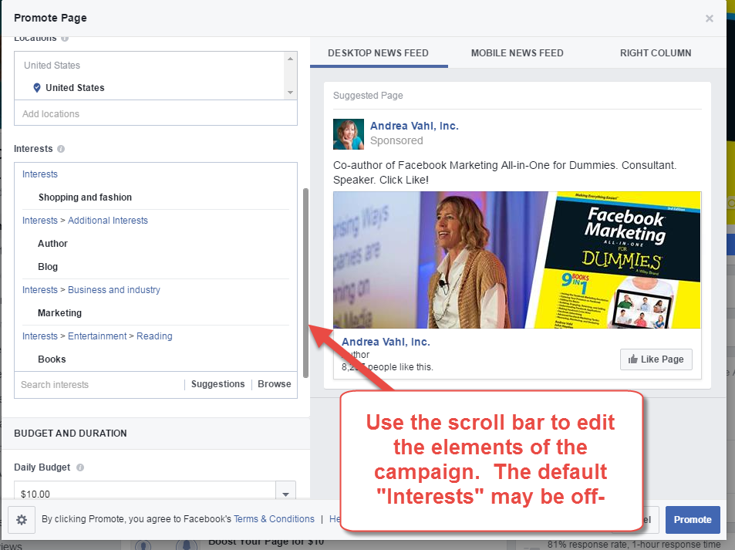Click the settings gear icon

point(22,519)
